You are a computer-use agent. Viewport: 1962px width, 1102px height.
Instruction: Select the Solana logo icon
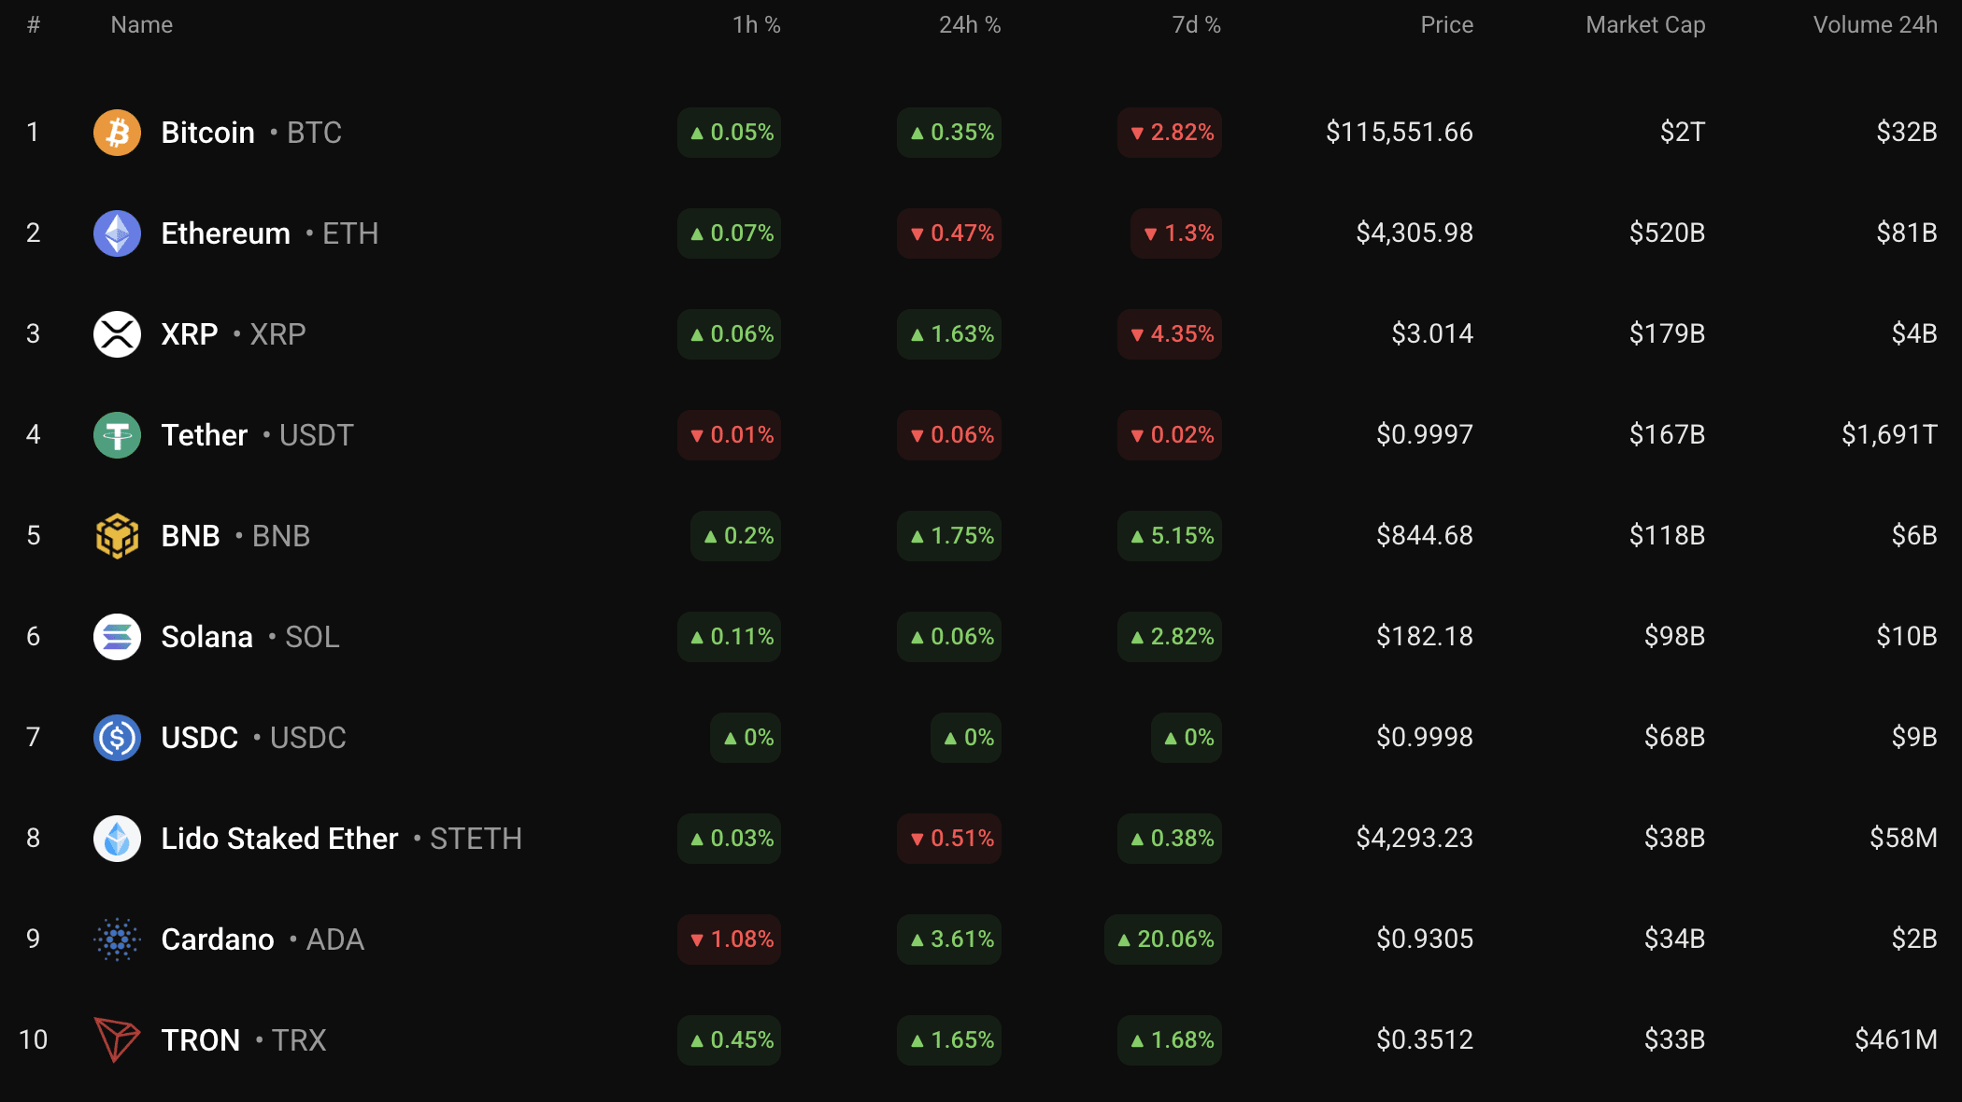point(116,636)
